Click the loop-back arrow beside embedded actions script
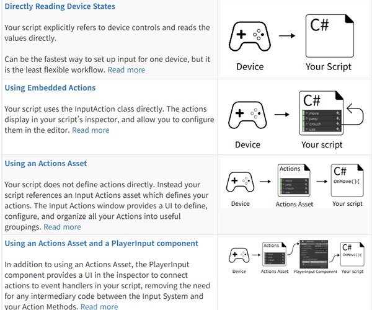Screen dimensions: 372x310 click(354, 114)
